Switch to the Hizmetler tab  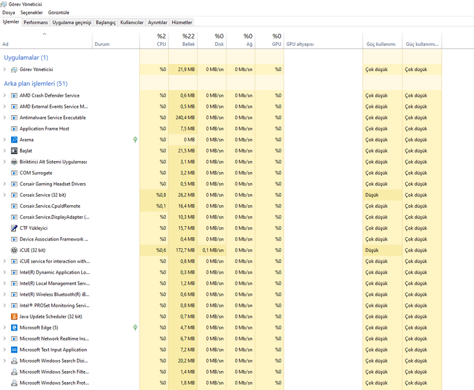click(x=182, y=22)
